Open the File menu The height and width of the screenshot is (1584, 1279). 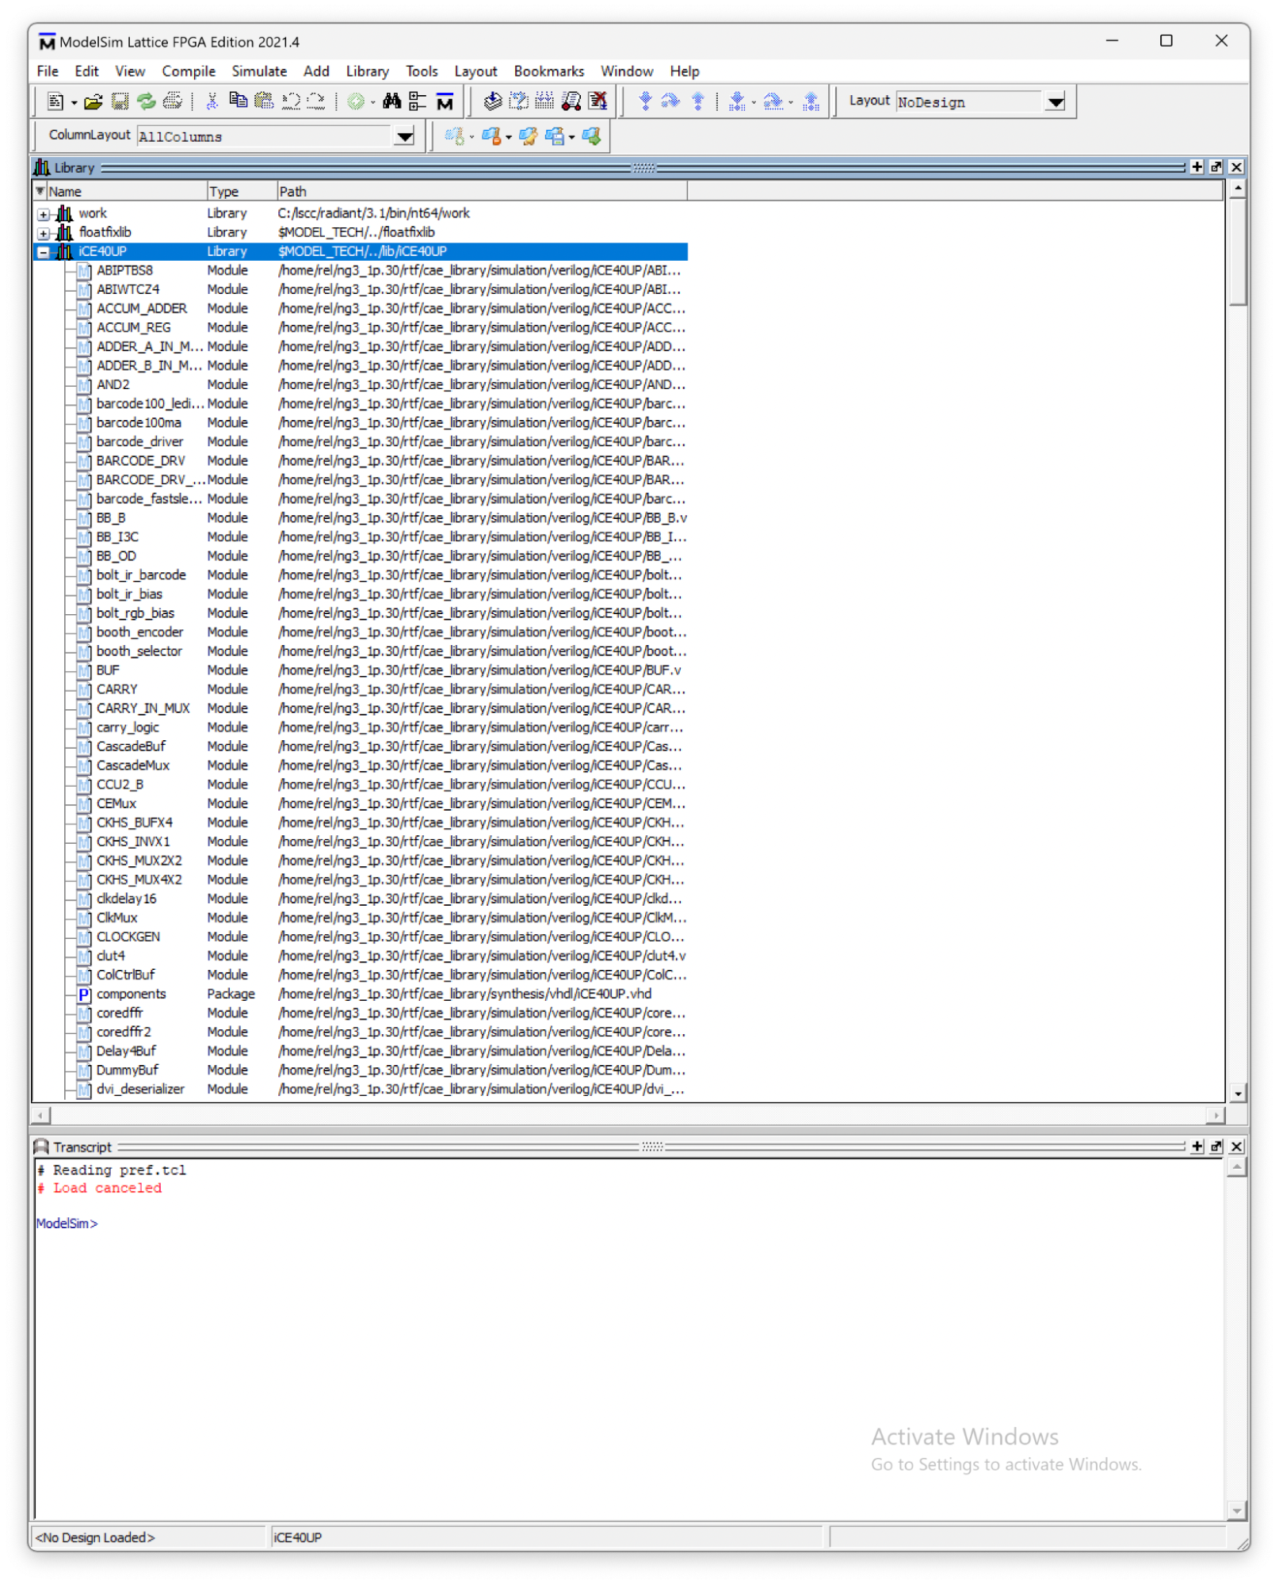[x=48, y=71]
